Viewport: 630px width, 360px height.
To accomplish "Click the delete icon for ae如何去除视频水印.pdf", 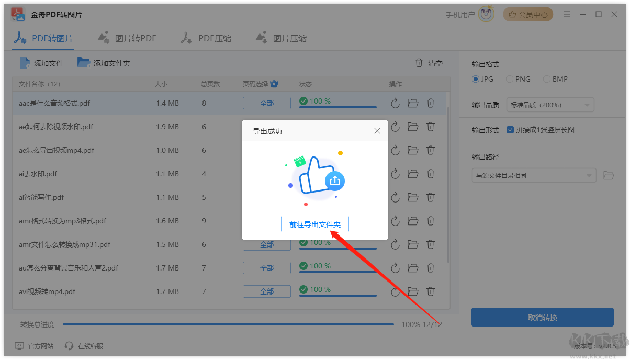I will click(431, 127).
